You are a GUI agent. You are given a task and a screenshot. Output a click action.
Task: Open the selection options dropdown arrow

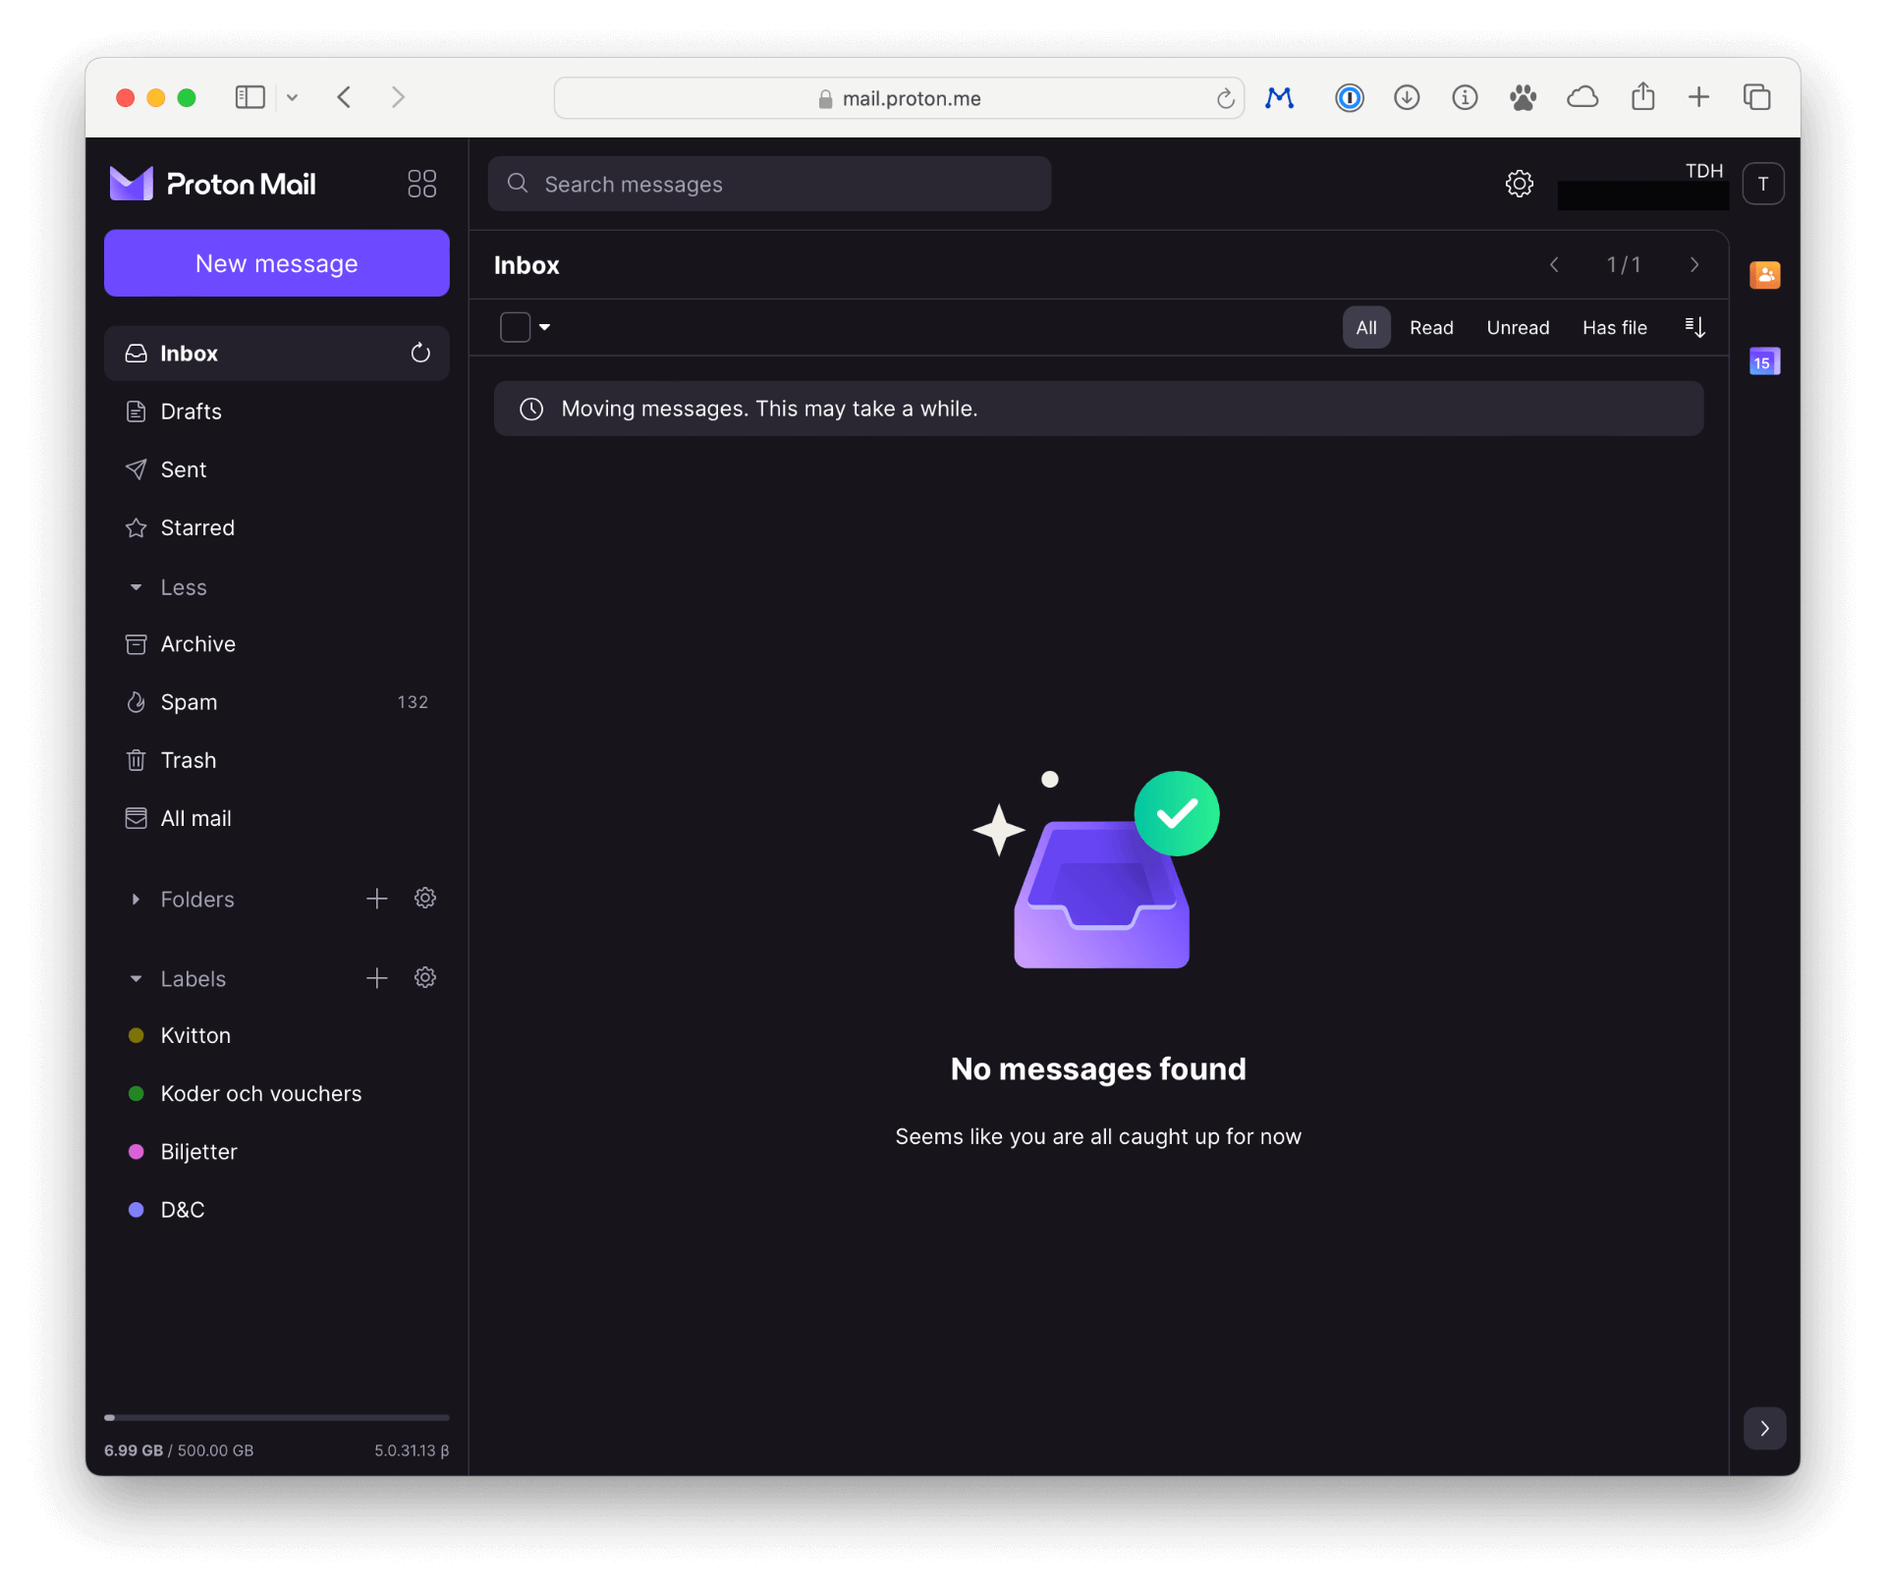click(545, 327)
